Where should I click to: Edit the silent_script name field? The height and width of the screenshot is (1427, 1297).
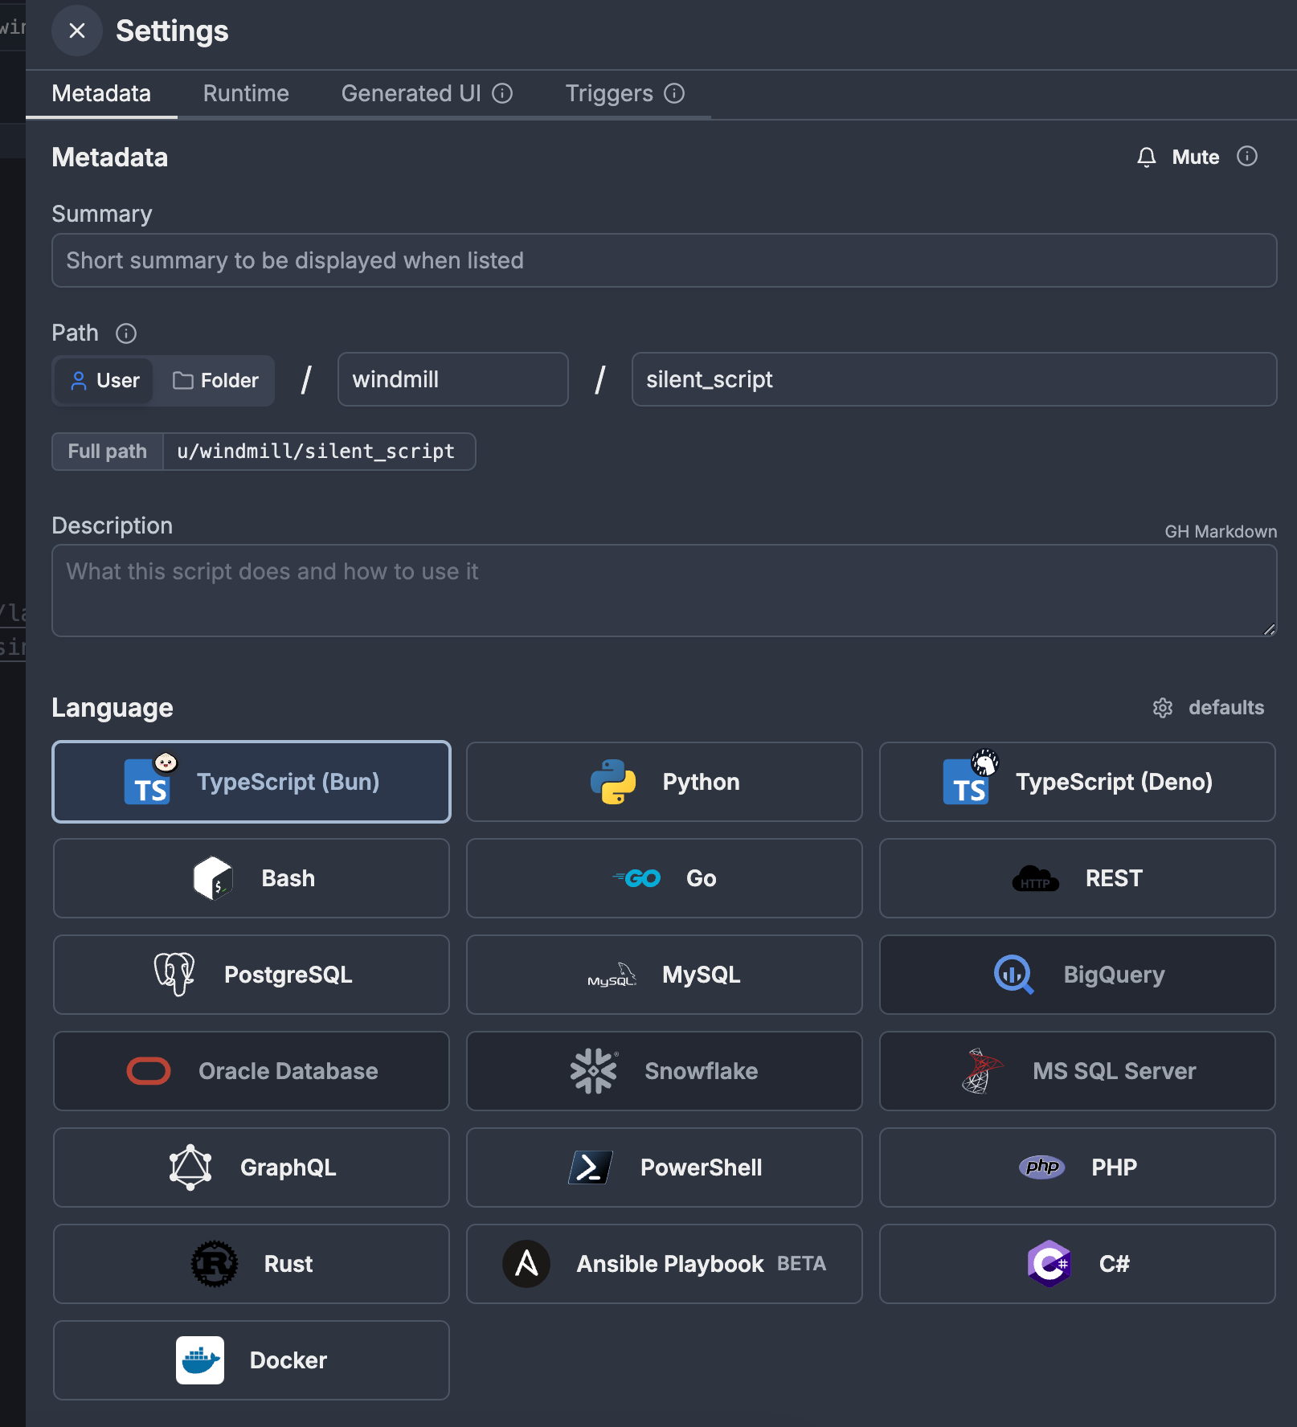point(954,379)
